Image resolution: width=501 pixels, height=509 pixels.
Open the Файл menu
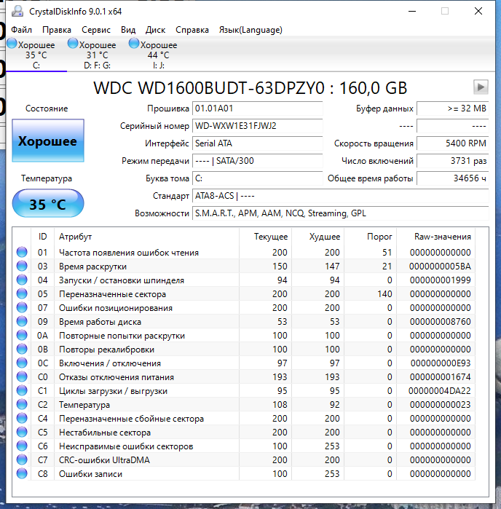point(21,30)
